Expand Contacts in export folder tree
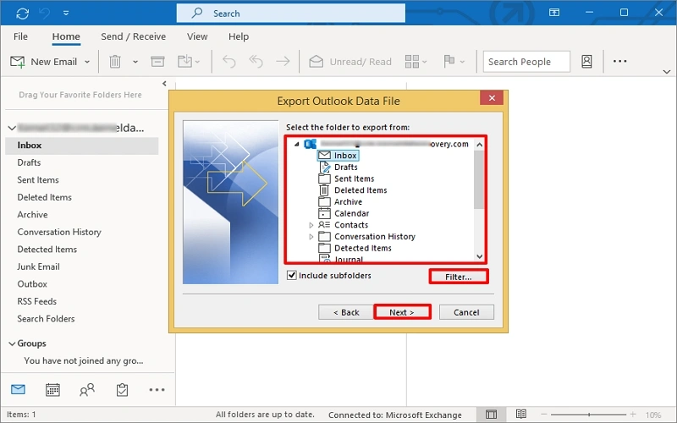677x423 pixels. pyautogui.click(x=311, y=225)
